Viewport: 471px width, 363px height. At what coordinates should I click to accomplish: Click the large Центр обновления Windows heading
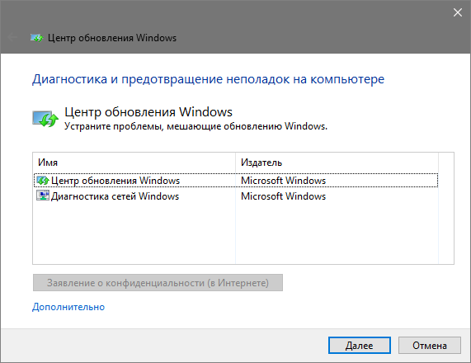coord(148,112)
